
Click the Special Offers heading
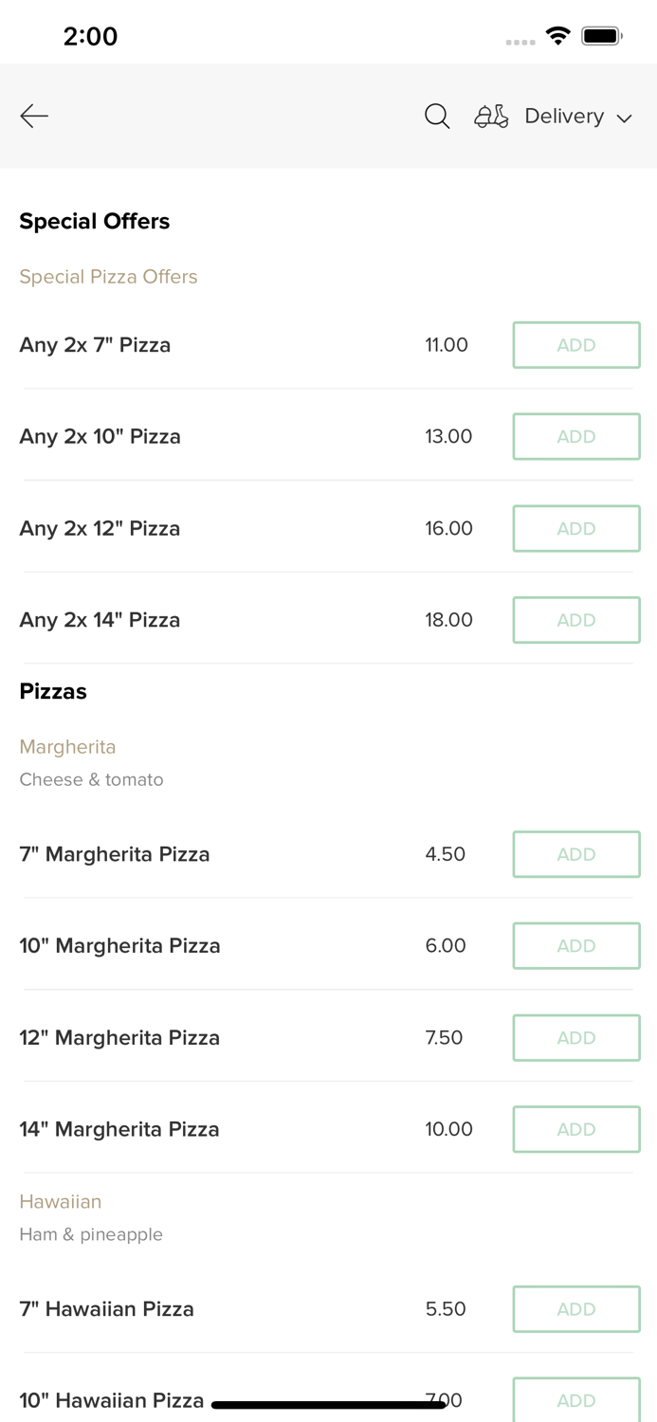94,221
